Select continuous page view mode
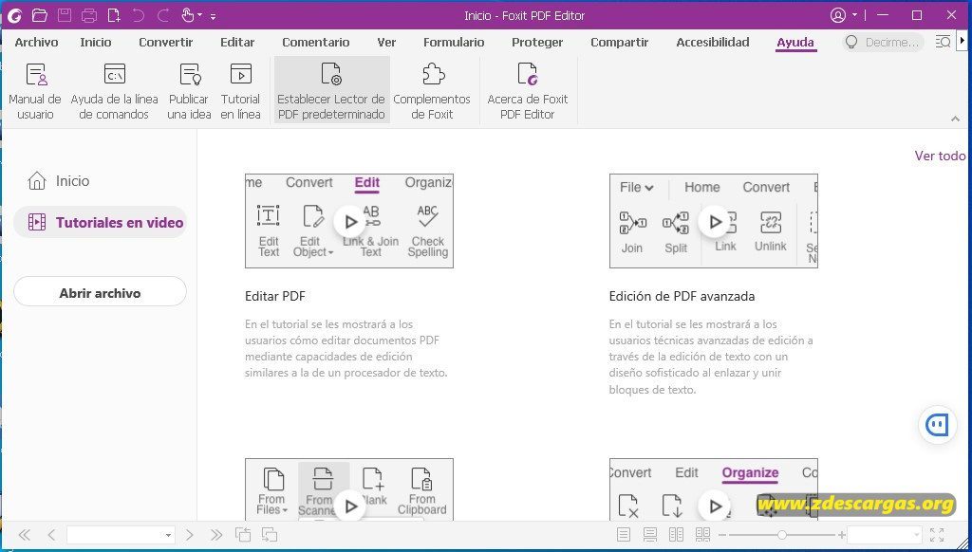 [x=649, y=535]
